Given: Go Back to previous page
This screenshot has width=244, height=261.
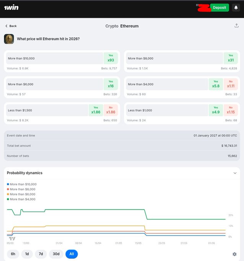Looking at the screenshot, I should click(x=11, y=26).
